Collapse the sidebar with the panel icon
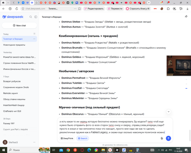191x153 pixels. point(36,17)
